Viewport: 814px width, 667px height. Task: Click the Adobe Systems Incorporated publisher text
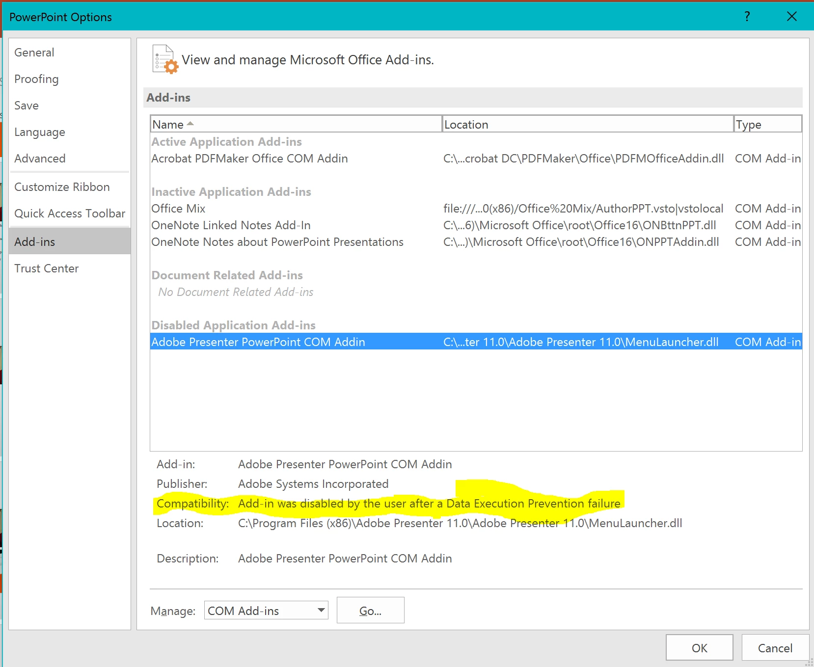click(313, 484)
